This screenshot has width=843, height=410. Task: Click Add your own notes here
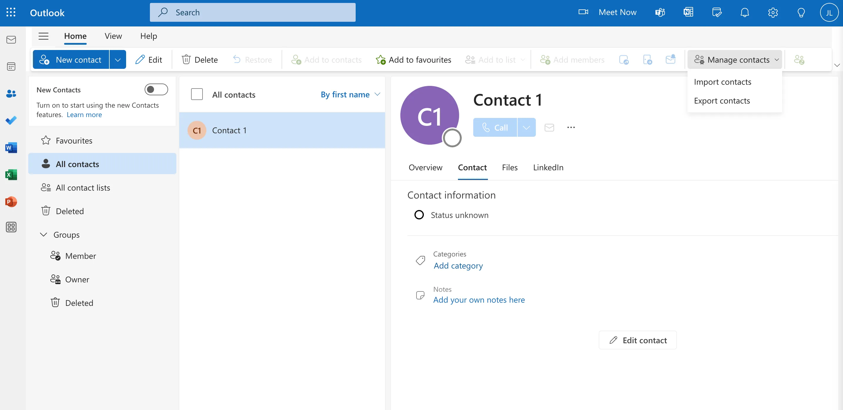(479, 300)
